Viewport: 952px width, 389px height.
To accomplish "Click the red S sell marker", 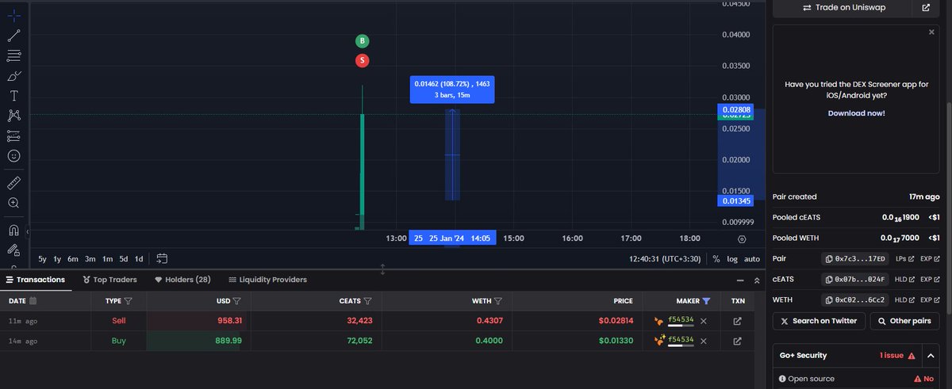I will pos(362,60).
